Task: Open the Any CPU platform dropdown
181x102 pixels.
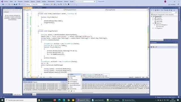Action: pyautogui.click(x=38, y=5)
